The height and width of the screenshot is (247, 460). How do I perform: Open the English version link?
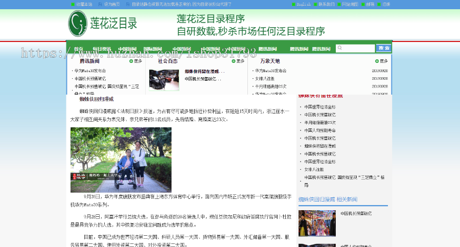304,5
